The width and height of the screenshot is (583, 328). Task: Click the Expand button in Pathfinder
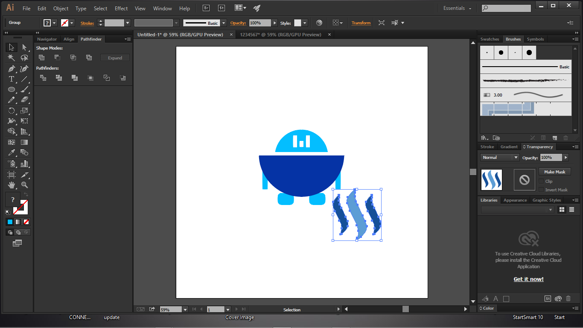pyautogui.click(x=115, y=58)
